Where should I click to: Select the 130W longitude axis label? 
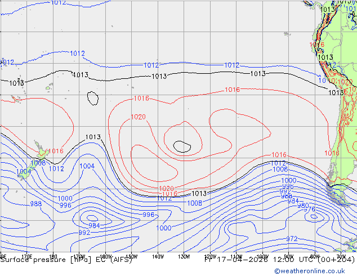click(x=184, y=257)
